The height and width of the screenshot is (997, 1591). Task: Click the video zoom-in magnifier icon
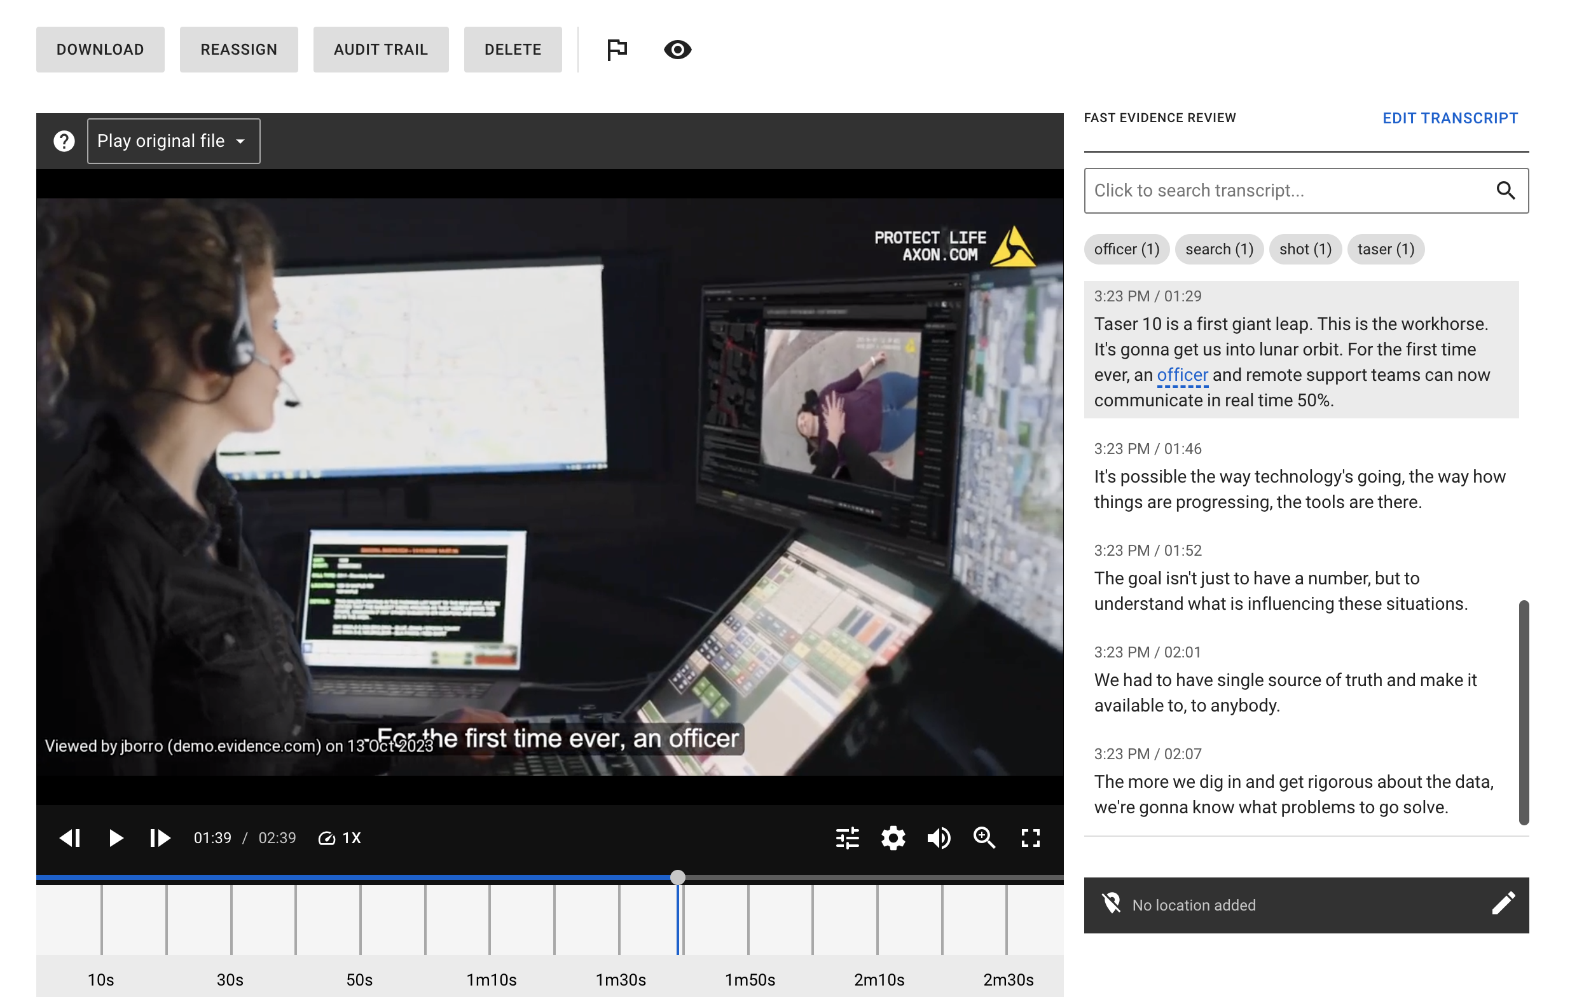(984, 838)
